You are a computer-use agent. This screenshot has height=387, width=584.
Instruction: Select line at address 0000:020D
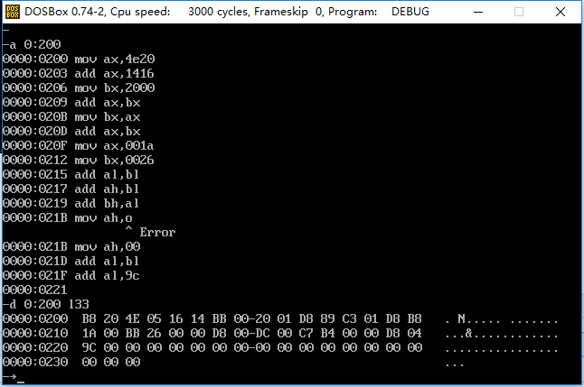71,132
